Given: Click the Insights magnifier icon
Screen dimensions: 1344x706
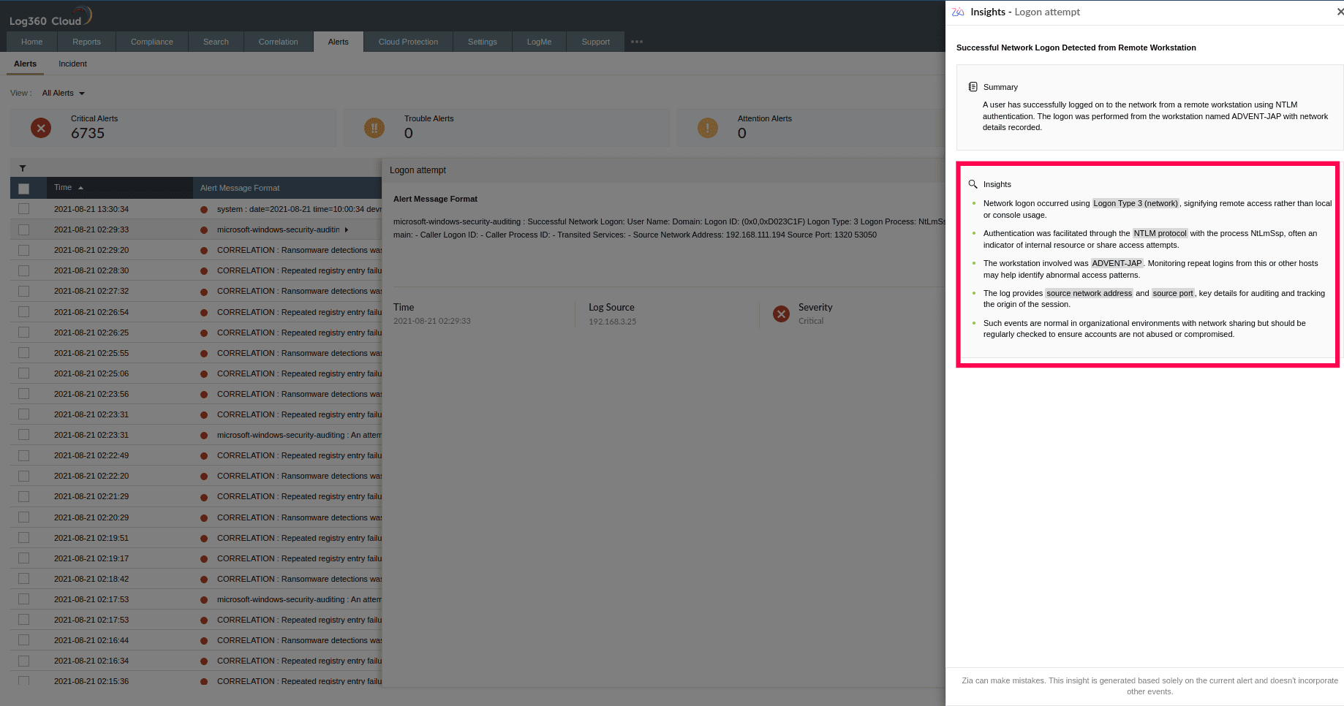Looking at the screenshot, I should [x=973, y=184].
